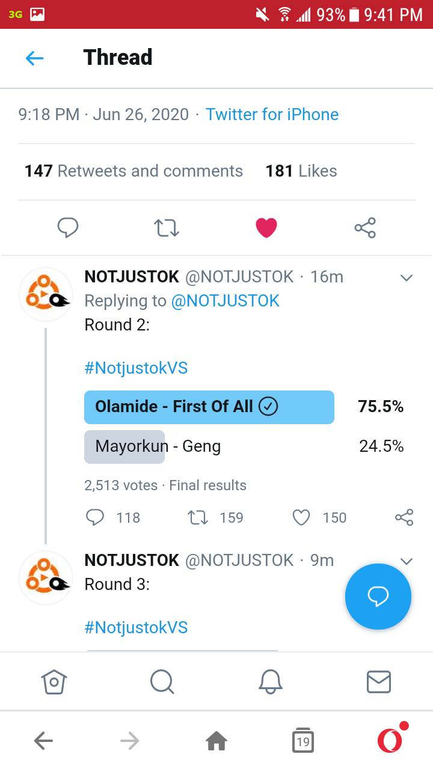This screenshot has height=769, width=433.
Task: Open the Twitter Search tab
Action: click(162, 681)
